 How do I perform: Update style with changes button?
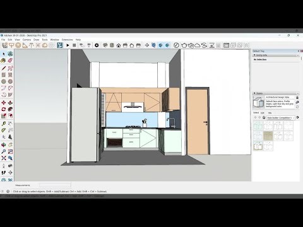pyautogui.click(x=297, y=107)
